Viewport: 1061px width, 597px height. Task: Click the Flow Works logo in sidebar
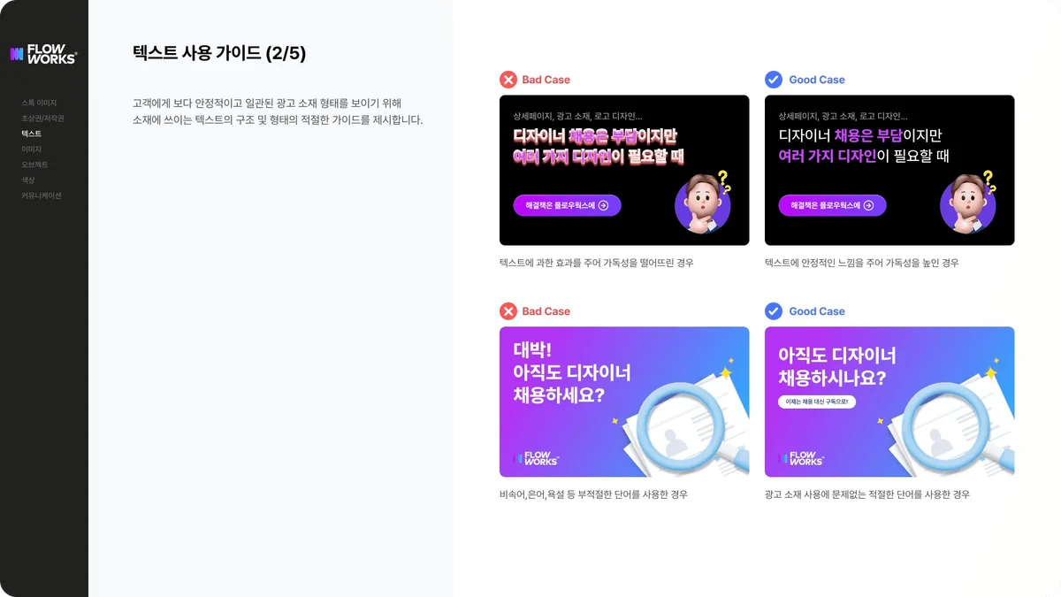43,54
